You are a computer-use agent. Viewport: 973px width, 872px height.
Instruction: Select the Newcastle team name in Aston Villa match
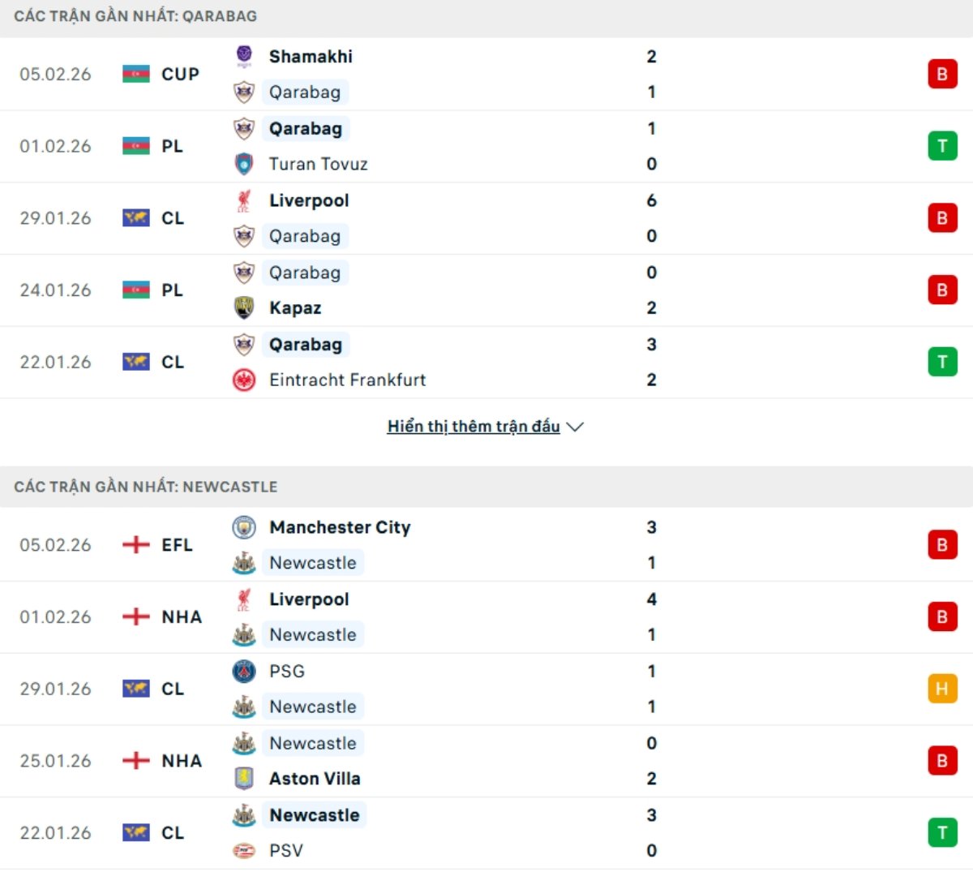tap(313, 743)
